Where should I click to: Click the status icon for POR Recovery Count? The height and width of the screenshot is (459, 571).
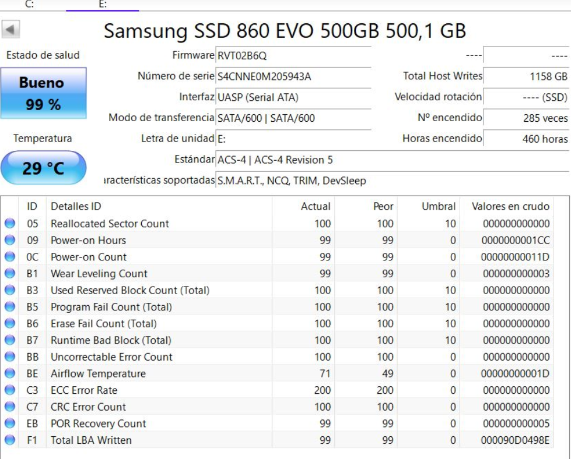pyautogui.click(x=10, y=423)
